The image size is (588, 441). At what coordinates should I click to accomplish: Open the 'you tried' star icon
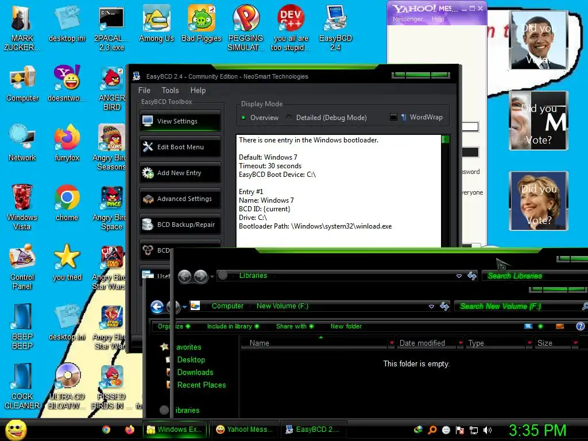(x=67, y=262)
